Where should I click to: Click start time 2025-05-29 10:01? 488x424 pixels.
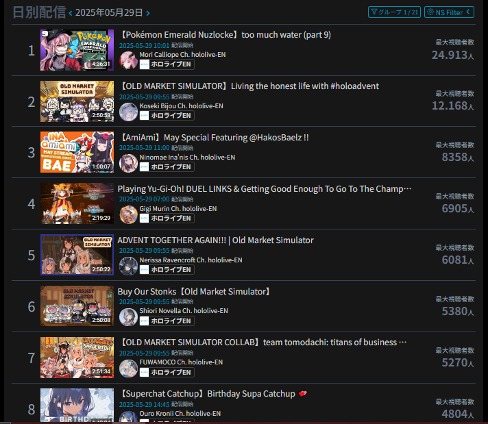click(x=144, y=45)
